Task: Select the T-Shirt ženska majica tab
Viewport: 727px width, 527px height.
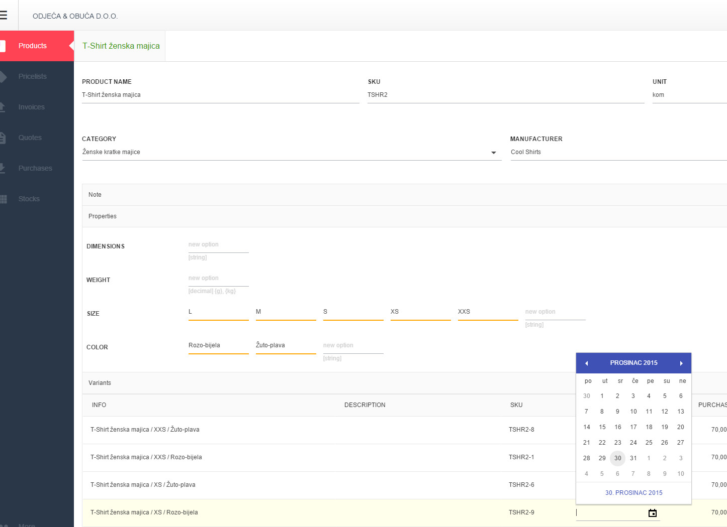Action: coord(121,46)
